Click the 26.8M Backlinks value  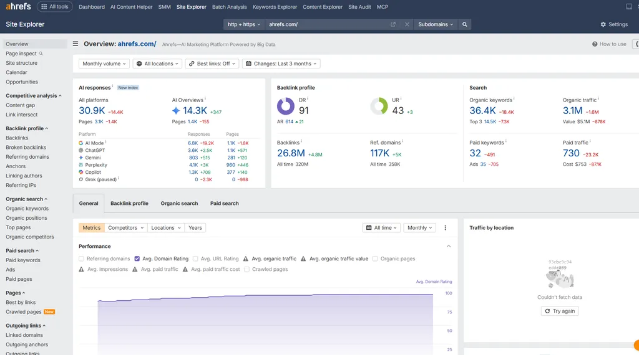pyautogui.click(x=291, y=153)
